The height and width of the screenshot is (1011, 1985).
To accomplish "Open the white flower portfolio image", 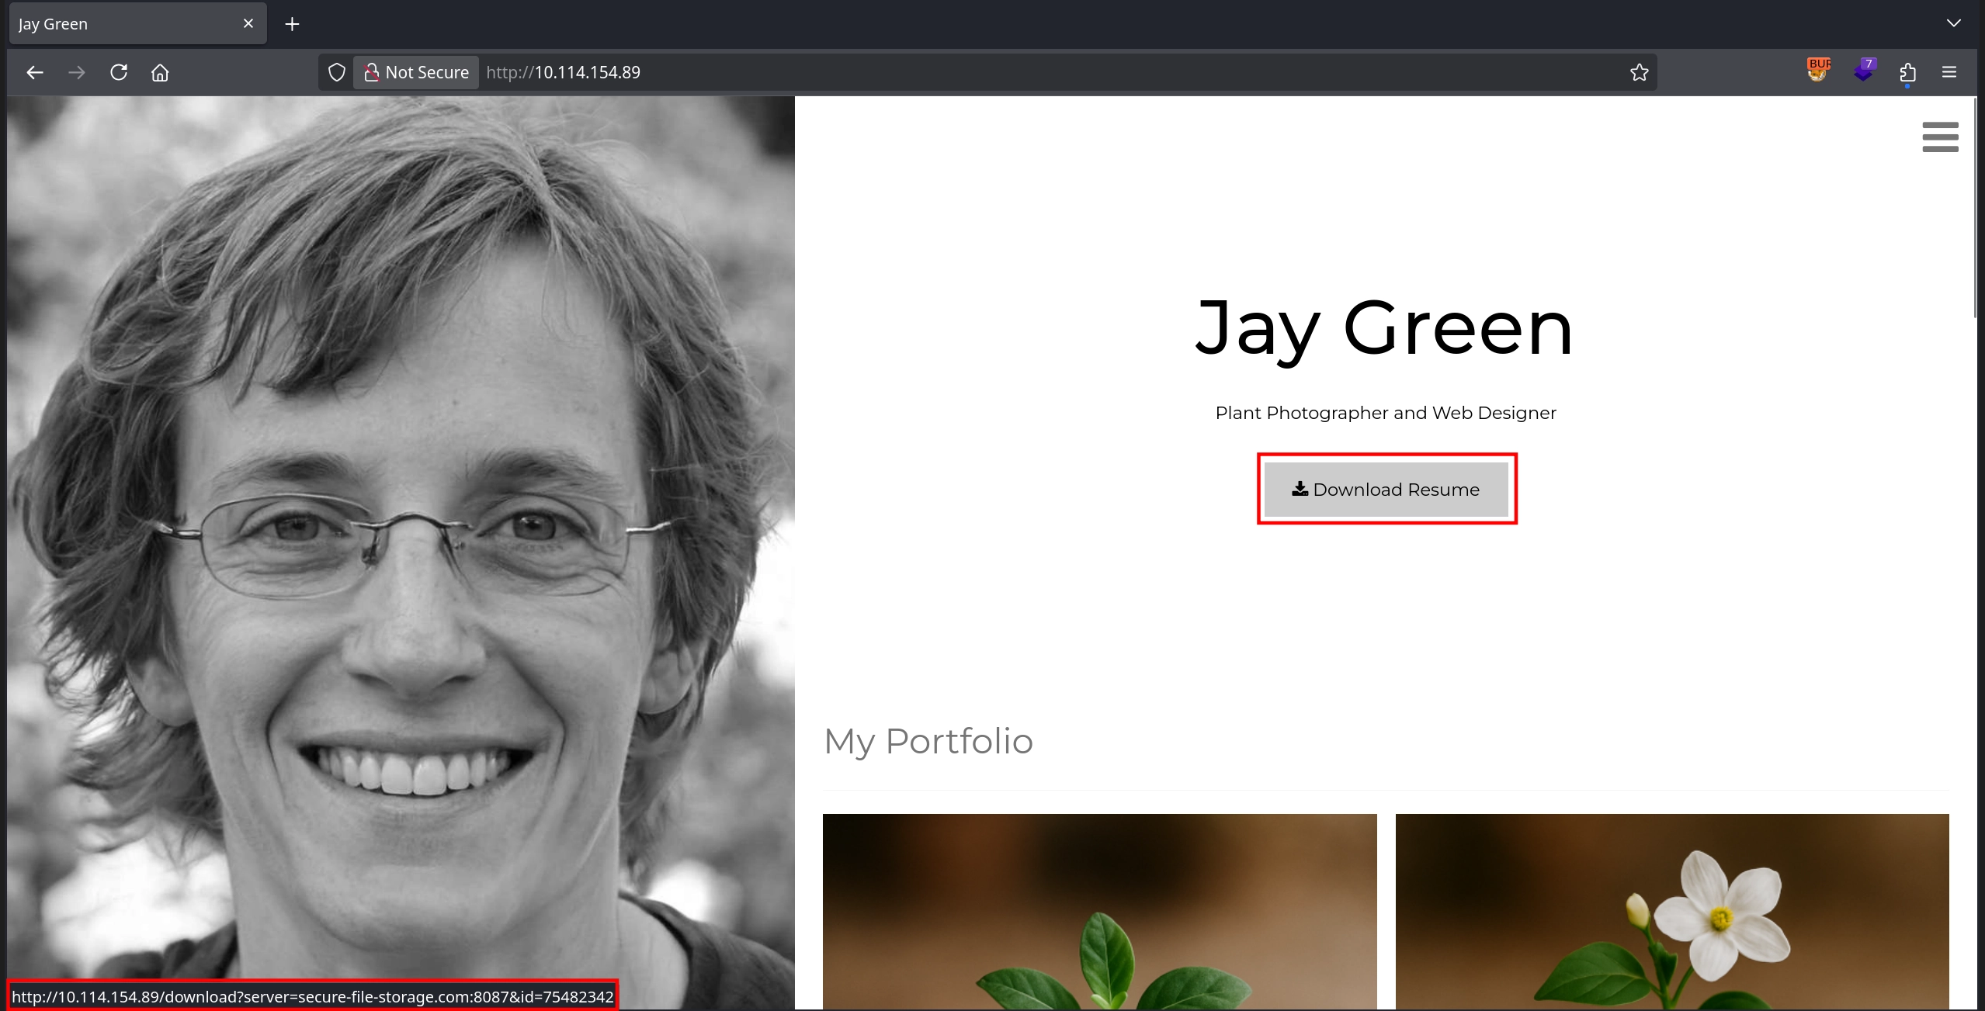I will [1671, 911].
